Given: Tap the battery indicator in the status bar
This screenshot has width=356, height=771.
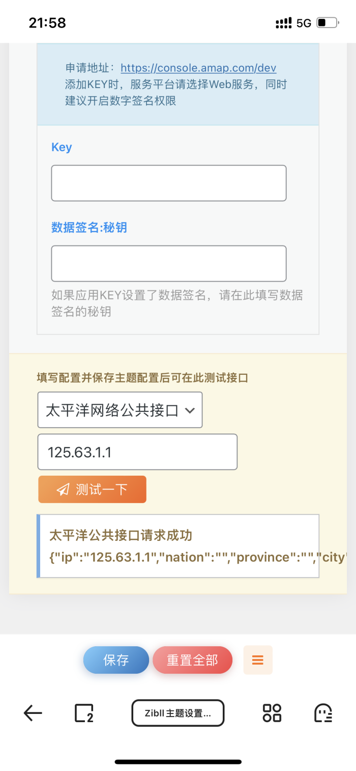Looking at the screenshot, I should pos(325,22).
